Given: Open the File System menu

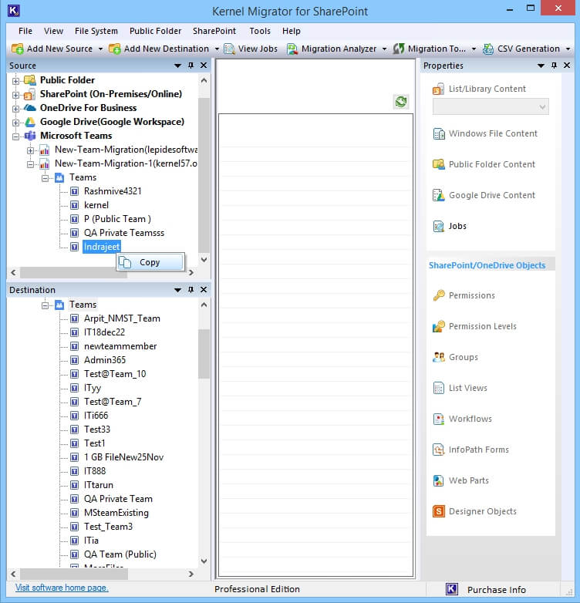Looking at the screenshot, I should coord(96,31).
